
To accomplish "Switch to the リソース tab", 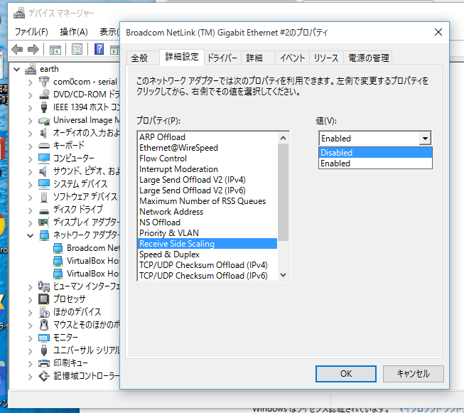I will (326, 58).
